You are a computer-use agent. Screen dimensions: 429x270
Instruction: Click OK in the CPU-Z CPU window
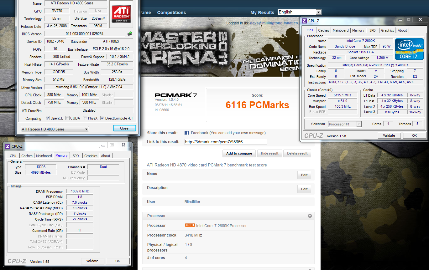coord(414,135)
